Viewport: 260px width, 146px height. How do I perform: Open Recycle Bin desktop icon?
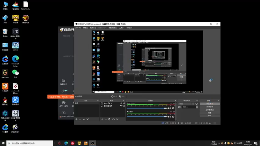pyautogui.click(x=5, y=33)
